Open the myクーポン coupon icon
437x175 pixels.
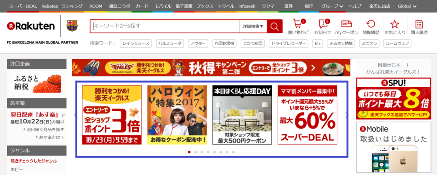click(x=347, y=27)
